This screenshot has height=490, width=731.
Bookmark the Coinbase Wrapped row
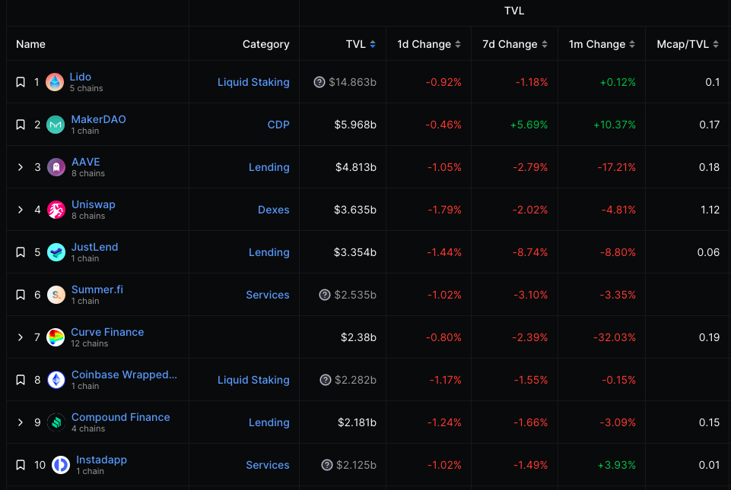[21, 380]
